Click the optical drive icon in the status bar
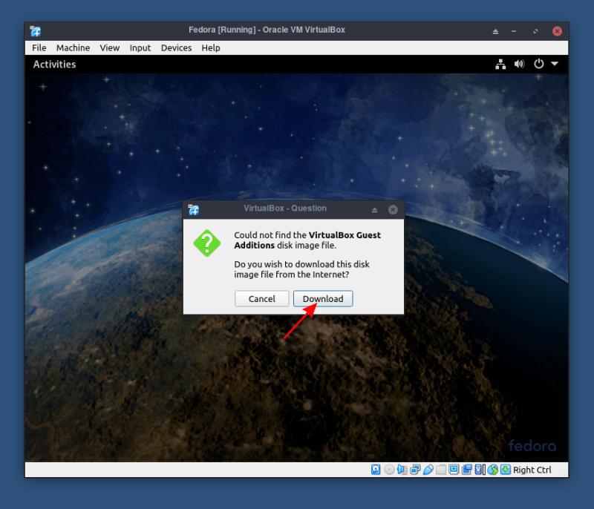The width and height of the screenshot is (594, 509). pos(388,470)
